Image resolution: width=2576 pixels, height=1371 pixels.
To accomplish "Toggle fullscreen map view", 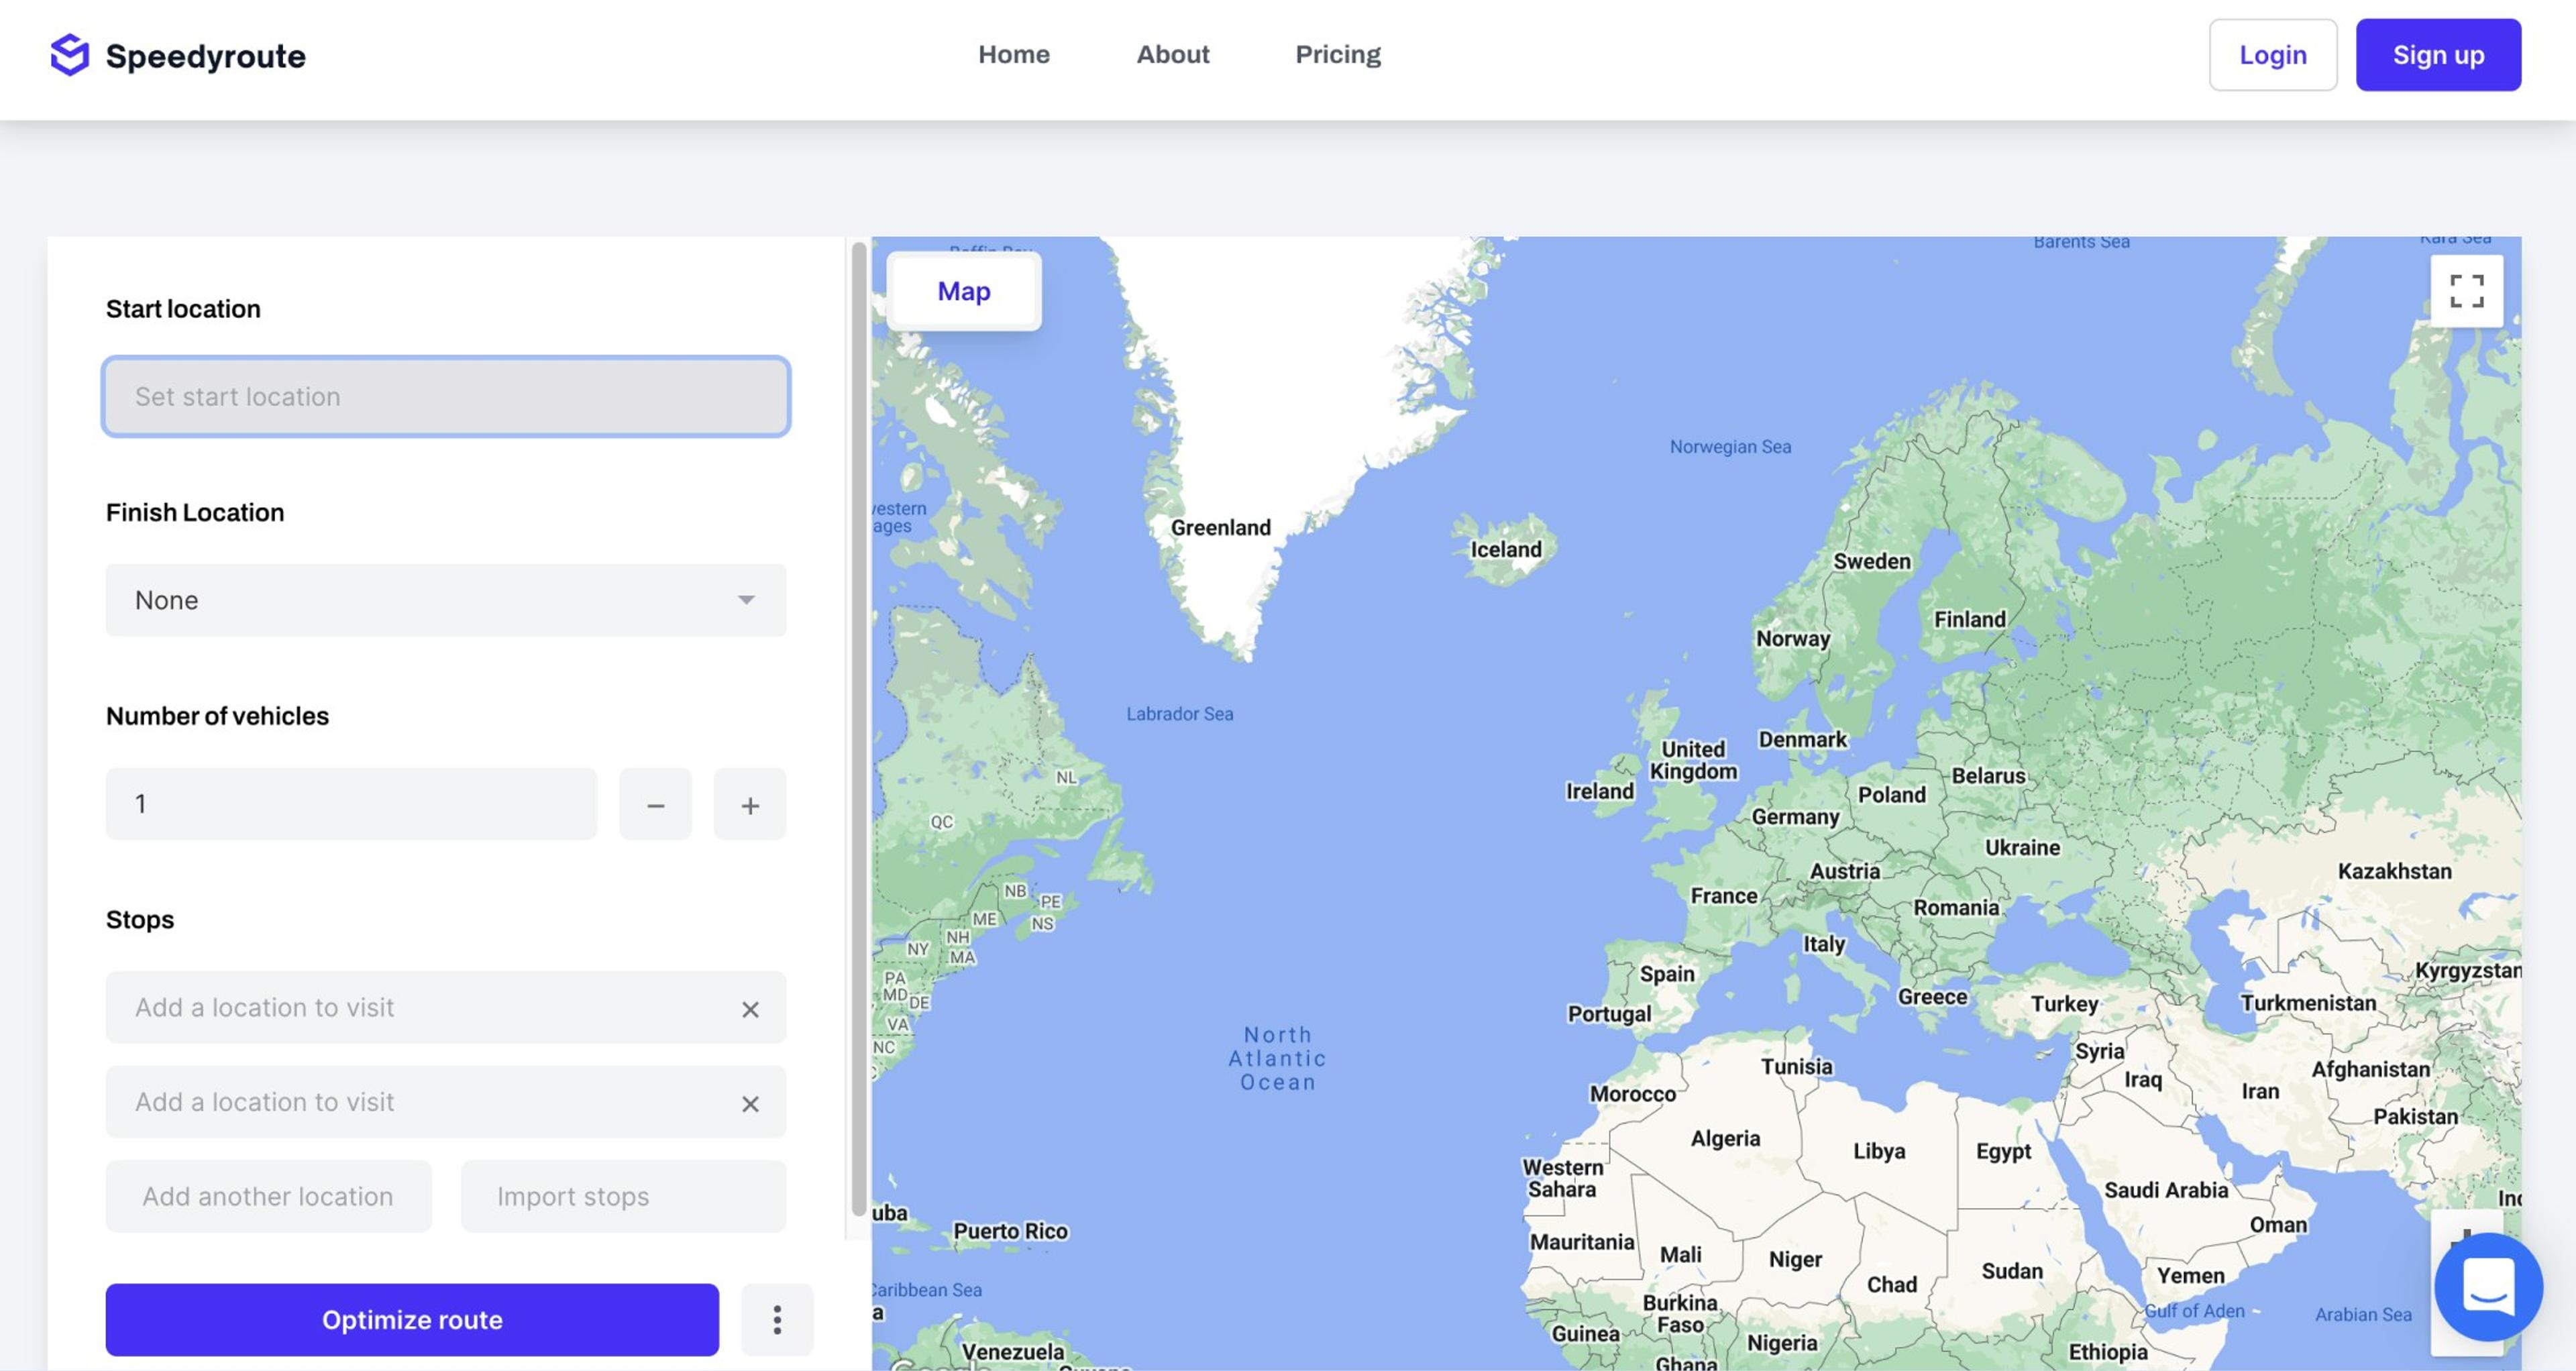I will (2466, 291).
